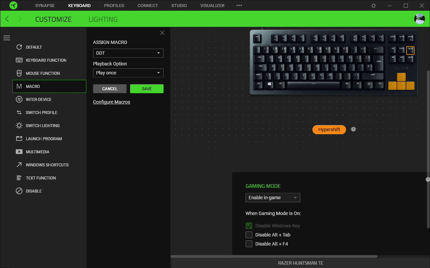The height and width of the screenshot is (268, 430).
Task: Save the macro assignment
Action: (x=147, y=89)
